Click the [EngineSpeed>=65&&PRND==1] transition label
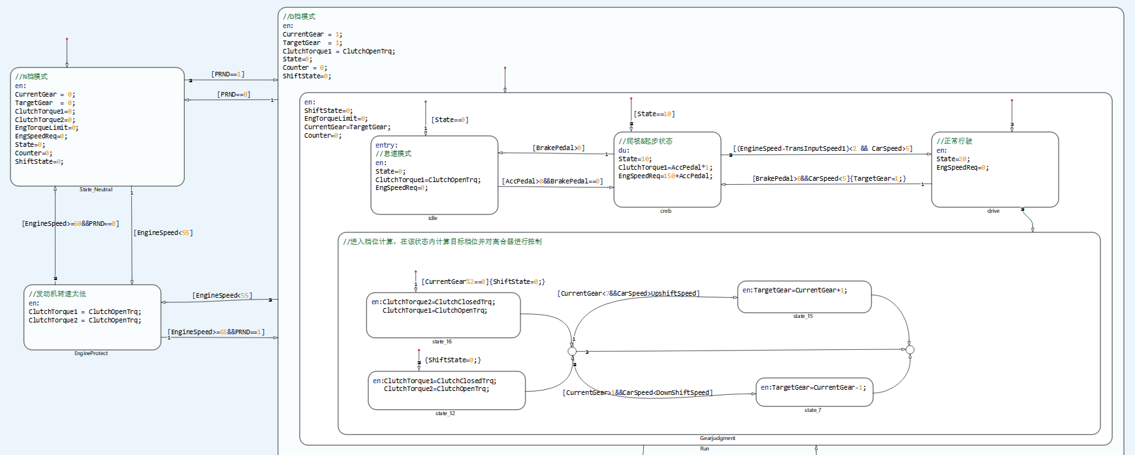 click(x=216, y=332)
